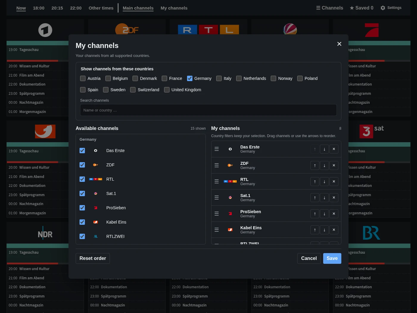Tick the Poland country checkbox
This screenshot has width=417, height=313.
pos(300,78)
